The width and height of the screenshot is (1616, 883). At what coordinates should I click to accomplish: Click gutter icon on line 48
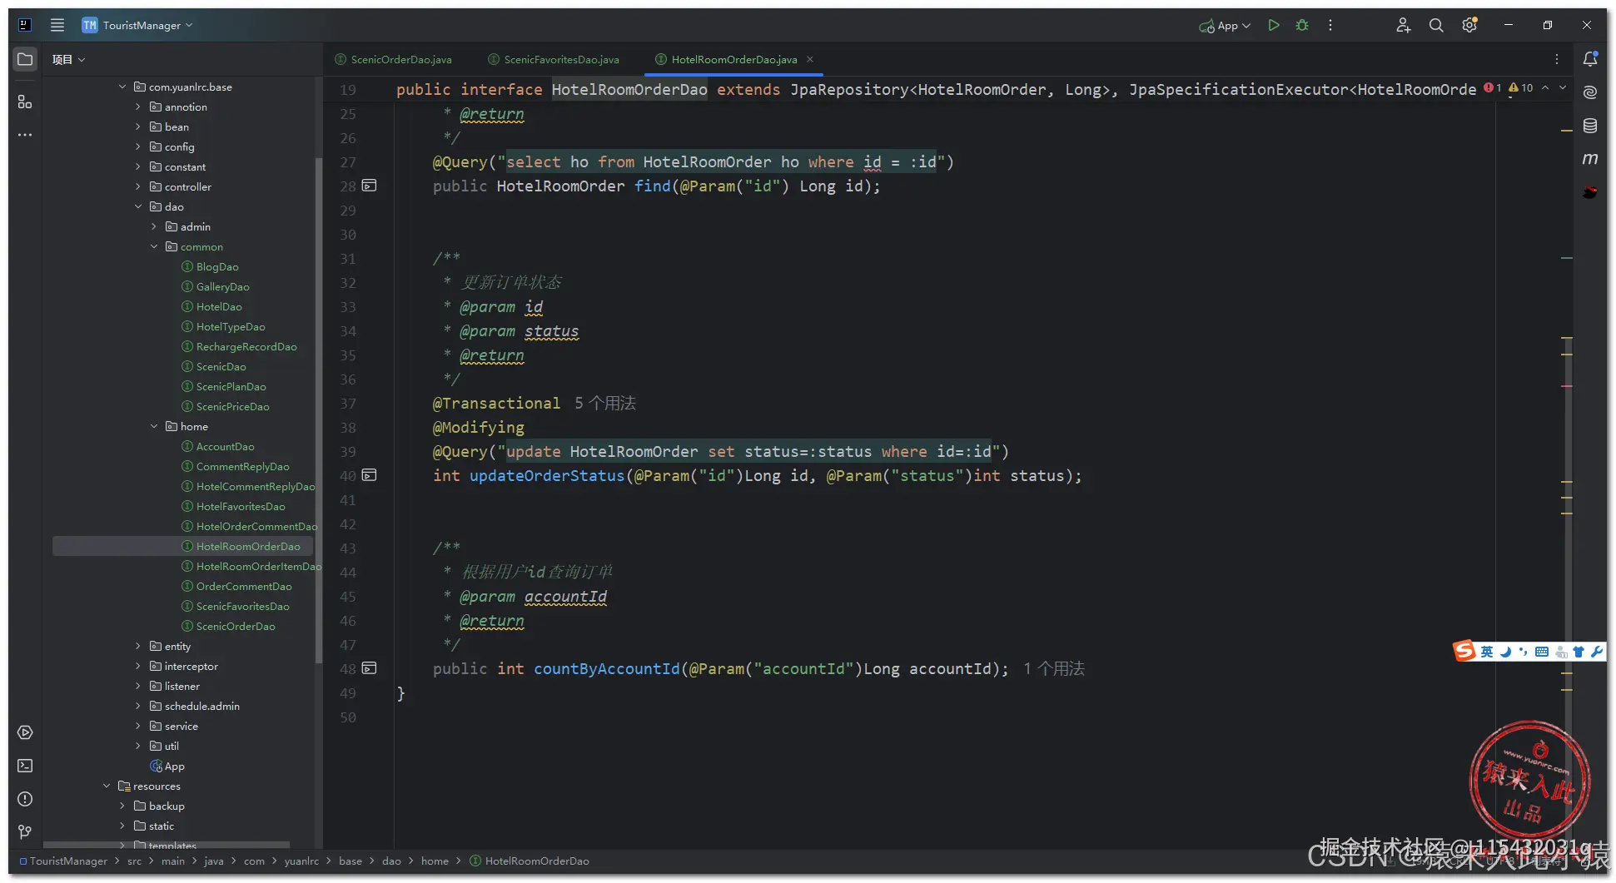click(x=369, y=668)
